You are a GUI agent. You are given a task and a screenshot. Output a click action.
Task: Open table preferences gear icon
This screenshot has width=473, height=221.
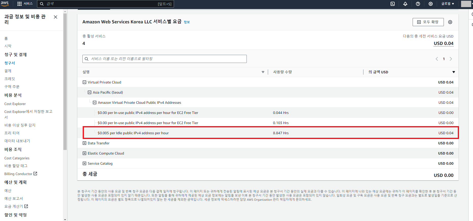click(450, 22)
